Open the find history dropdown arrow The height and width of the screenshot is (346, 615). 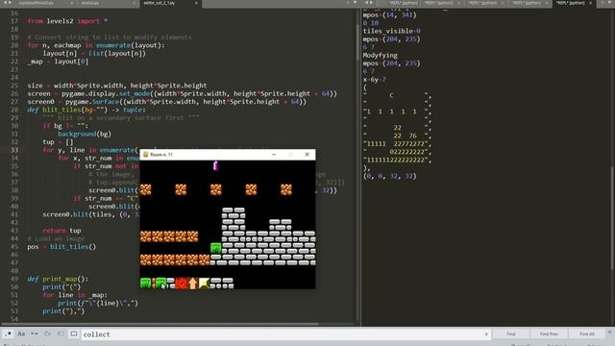pyautogui.click(x=486, y=334)
